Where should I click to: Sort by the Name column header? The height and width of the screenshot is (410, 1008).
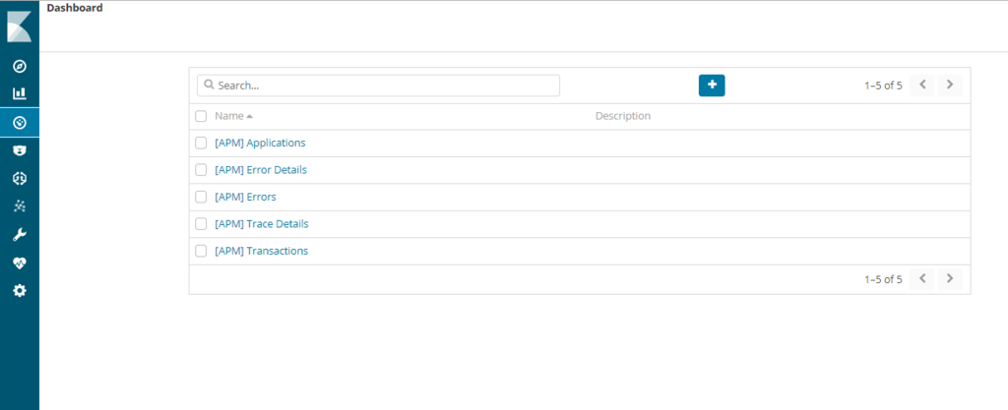(x=233, y=116)
